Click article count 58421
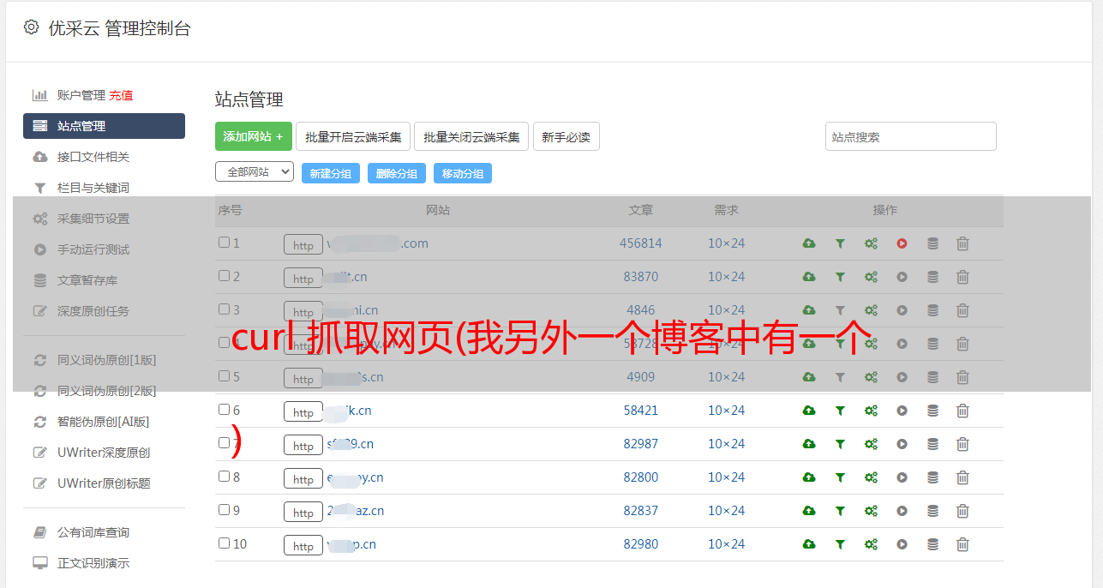The image size is (1103, 588). 641,411
